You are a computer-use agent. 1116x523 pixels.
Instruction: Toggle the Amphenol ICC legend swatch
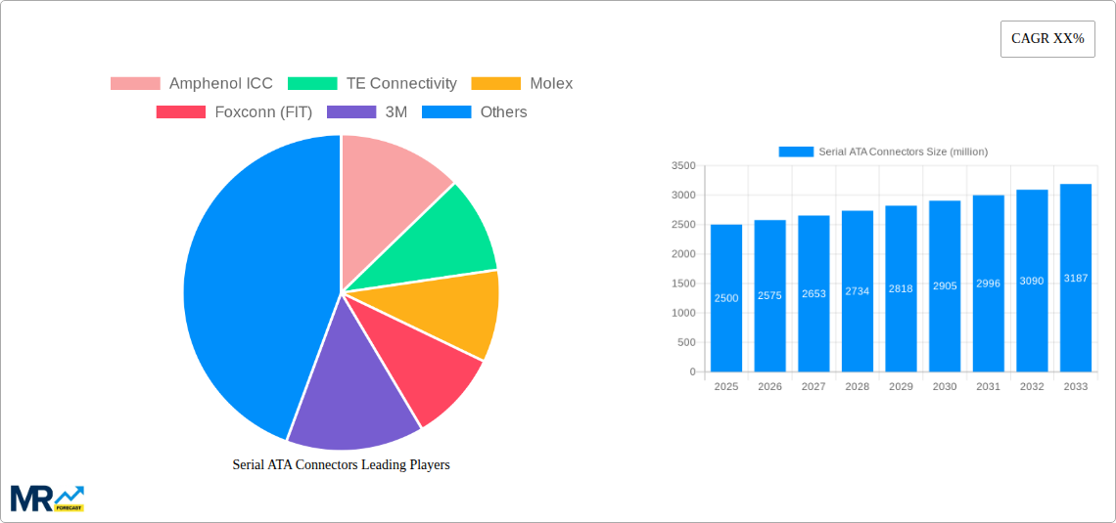pyautogui.click(x=135, y=84)
